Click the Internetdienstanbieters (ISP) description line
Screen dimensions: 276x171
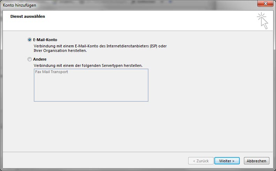click(x=100, y=46)
